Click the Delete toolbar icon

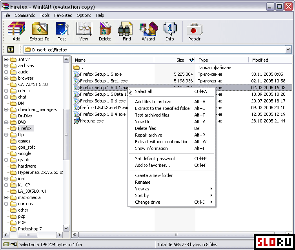(105, 29)
